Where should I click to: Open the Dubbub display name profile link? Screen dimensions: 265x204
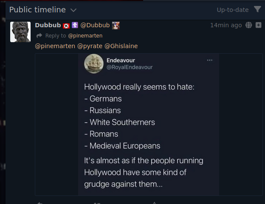point(48,25)
